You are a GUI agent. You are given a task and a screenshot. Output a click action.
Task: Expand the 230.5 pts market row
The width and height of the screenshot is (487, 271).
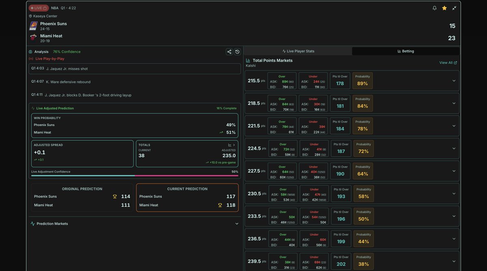point(454,193)
